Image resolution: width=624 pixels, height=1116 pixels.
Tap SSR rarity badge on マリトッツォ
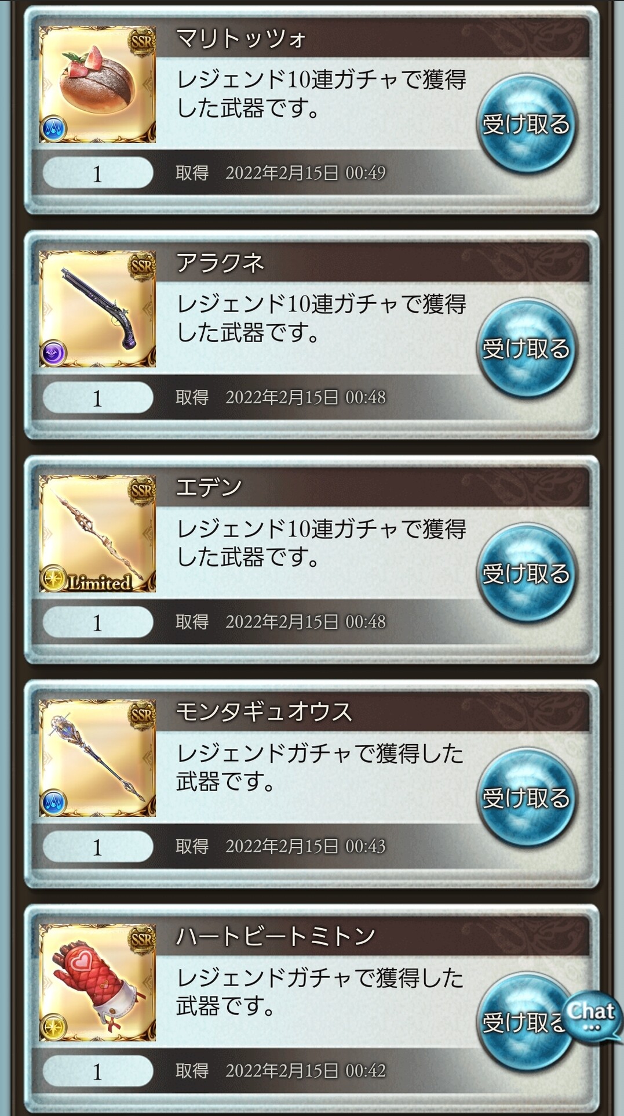point(142,42)
